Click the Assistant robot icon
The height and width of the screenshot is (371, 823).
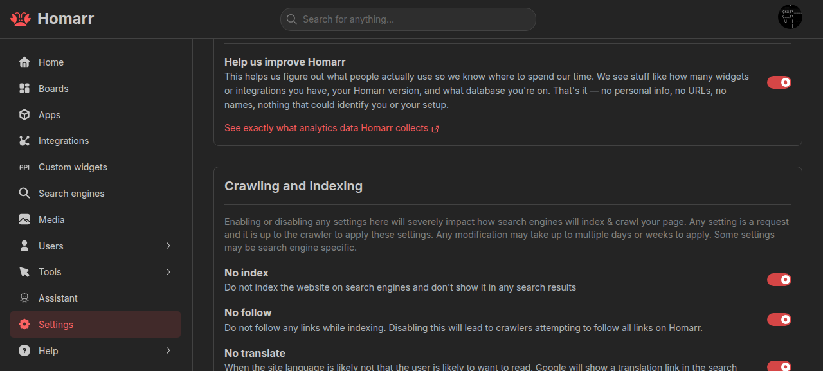(x=24, y=298)
